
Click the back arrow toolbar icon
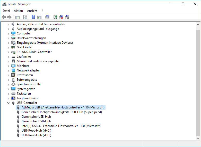coord(4,17)
